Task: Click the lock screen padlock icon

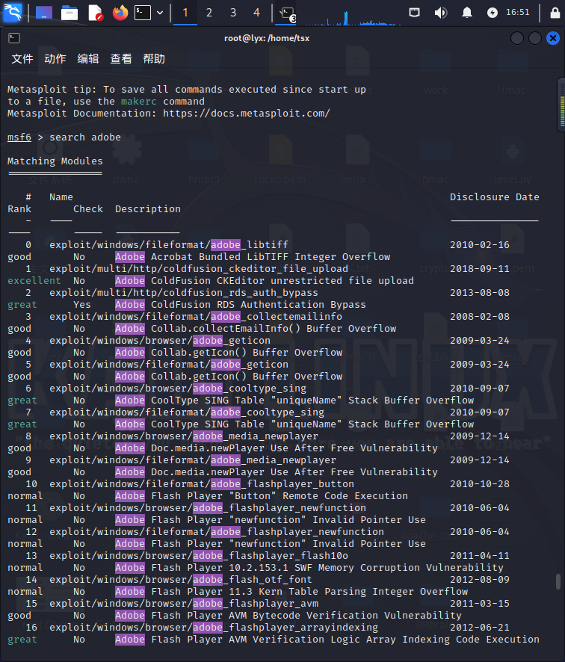Action: (555, 13)
